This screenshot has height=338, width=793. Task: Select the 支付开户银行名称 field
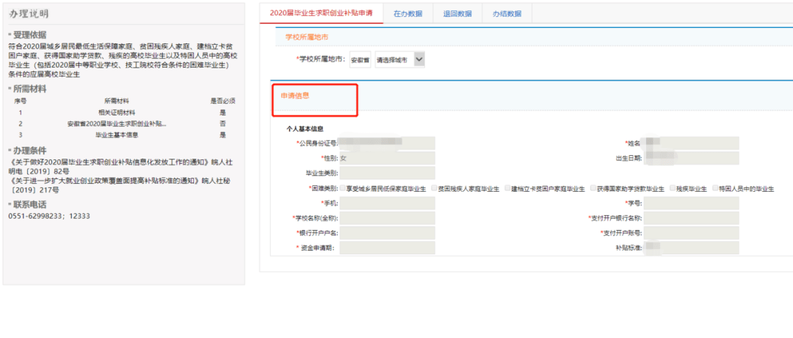(692, 218)
